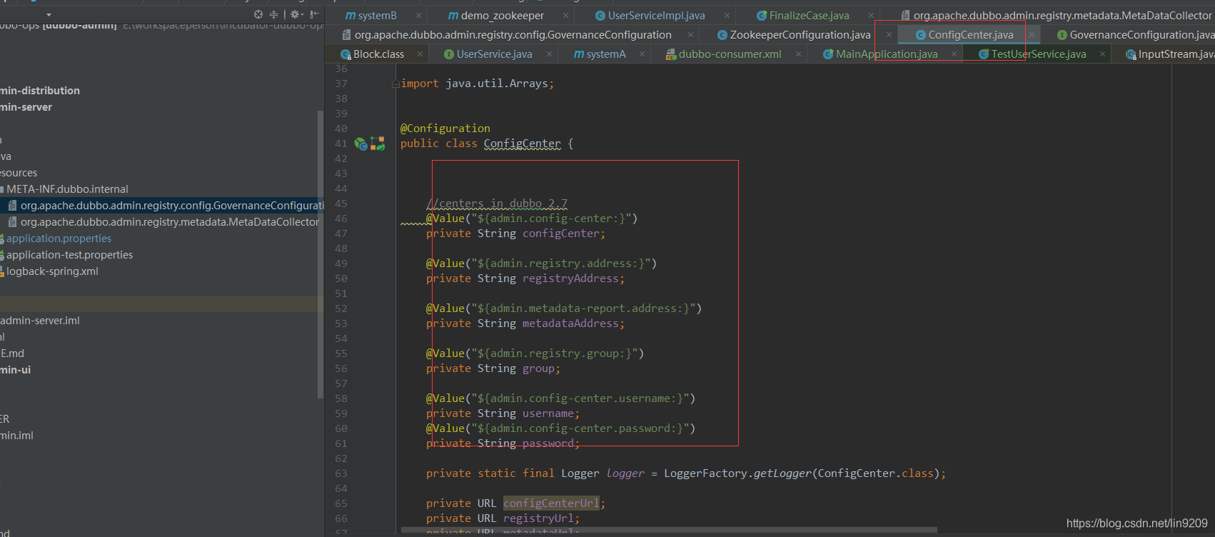Close the UserServiceImpl.java tab
Screen dimensions: 1215x537
click(727, 16)
